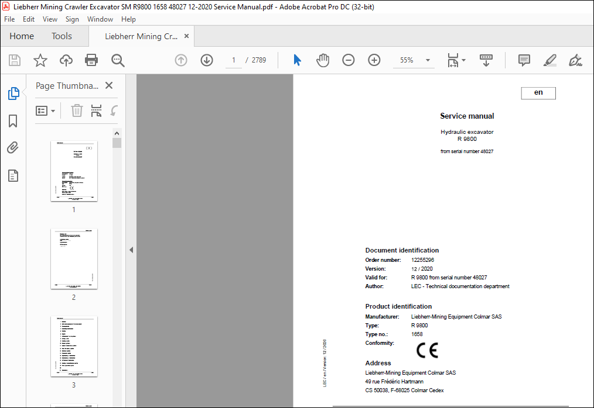Click order number 12255296

[x=422, y=260]
